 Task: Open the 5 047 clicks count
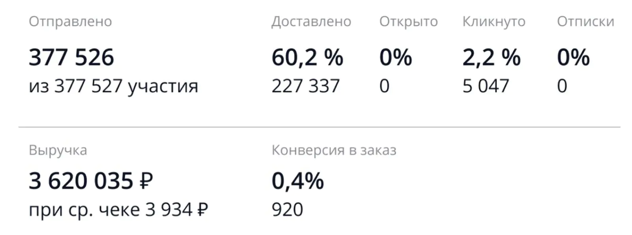[485, 86]
